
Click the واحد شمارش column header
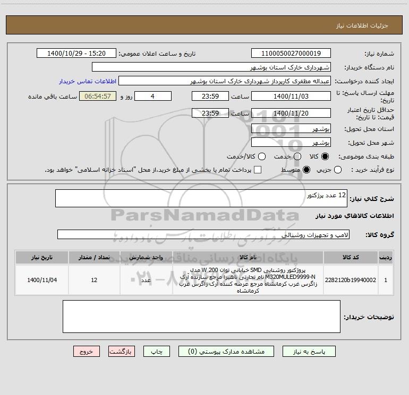(146, 257)
